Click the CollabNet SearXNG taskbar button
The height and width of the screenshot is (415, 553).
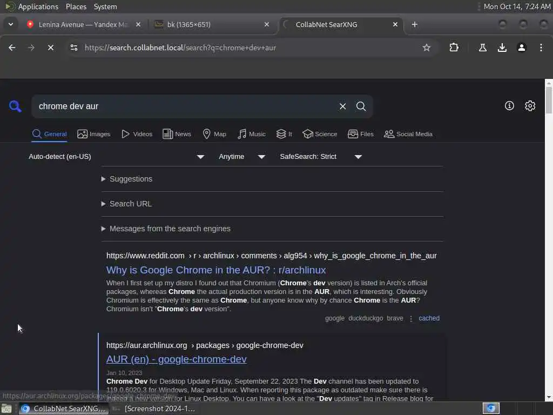(63, 409)
